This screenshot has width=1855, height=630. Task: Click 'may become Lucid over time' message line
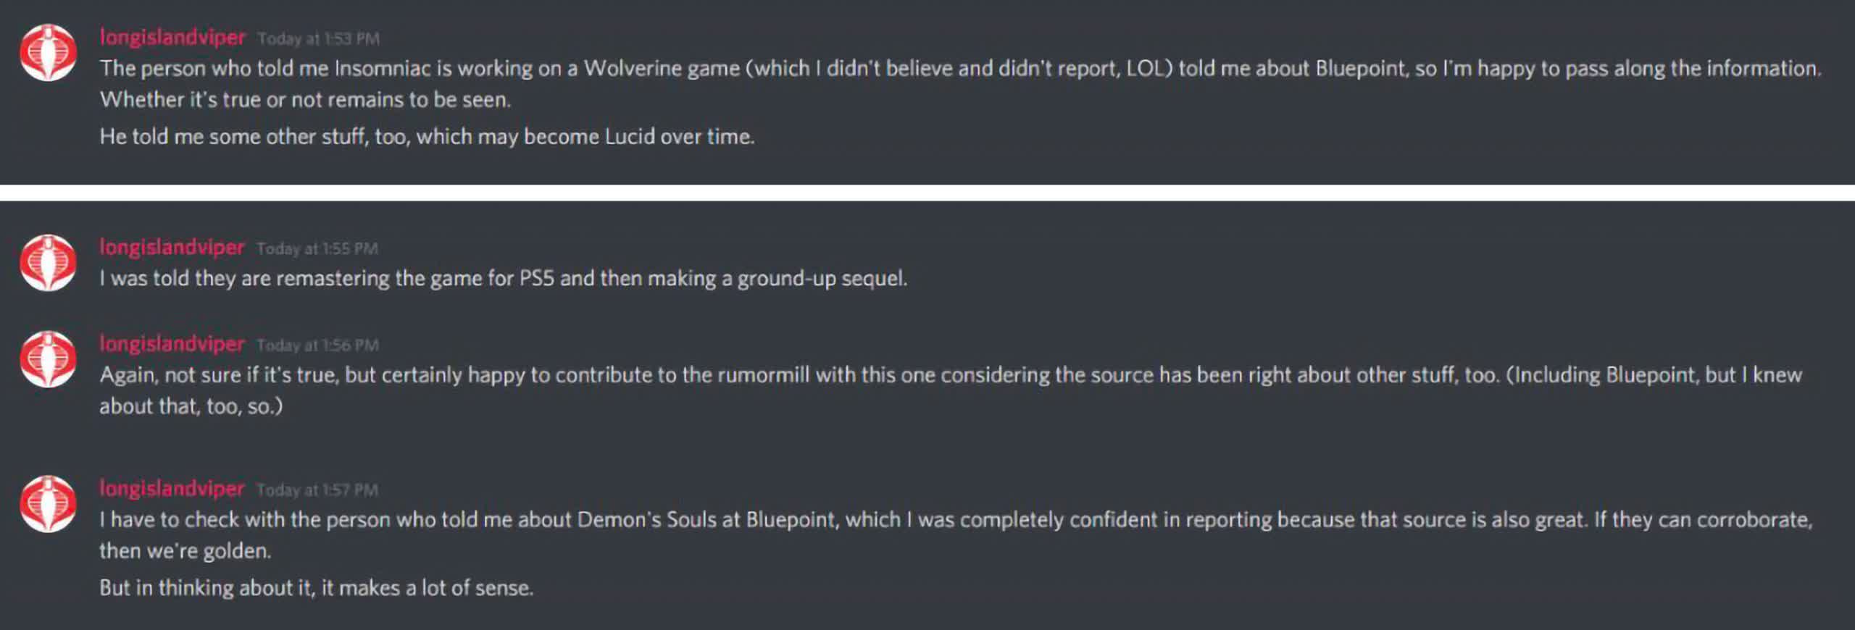(x=427, y=136)
